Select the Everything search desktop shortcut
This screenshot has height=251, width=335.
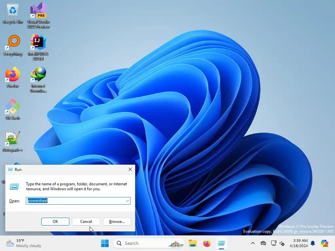(13, 45)
